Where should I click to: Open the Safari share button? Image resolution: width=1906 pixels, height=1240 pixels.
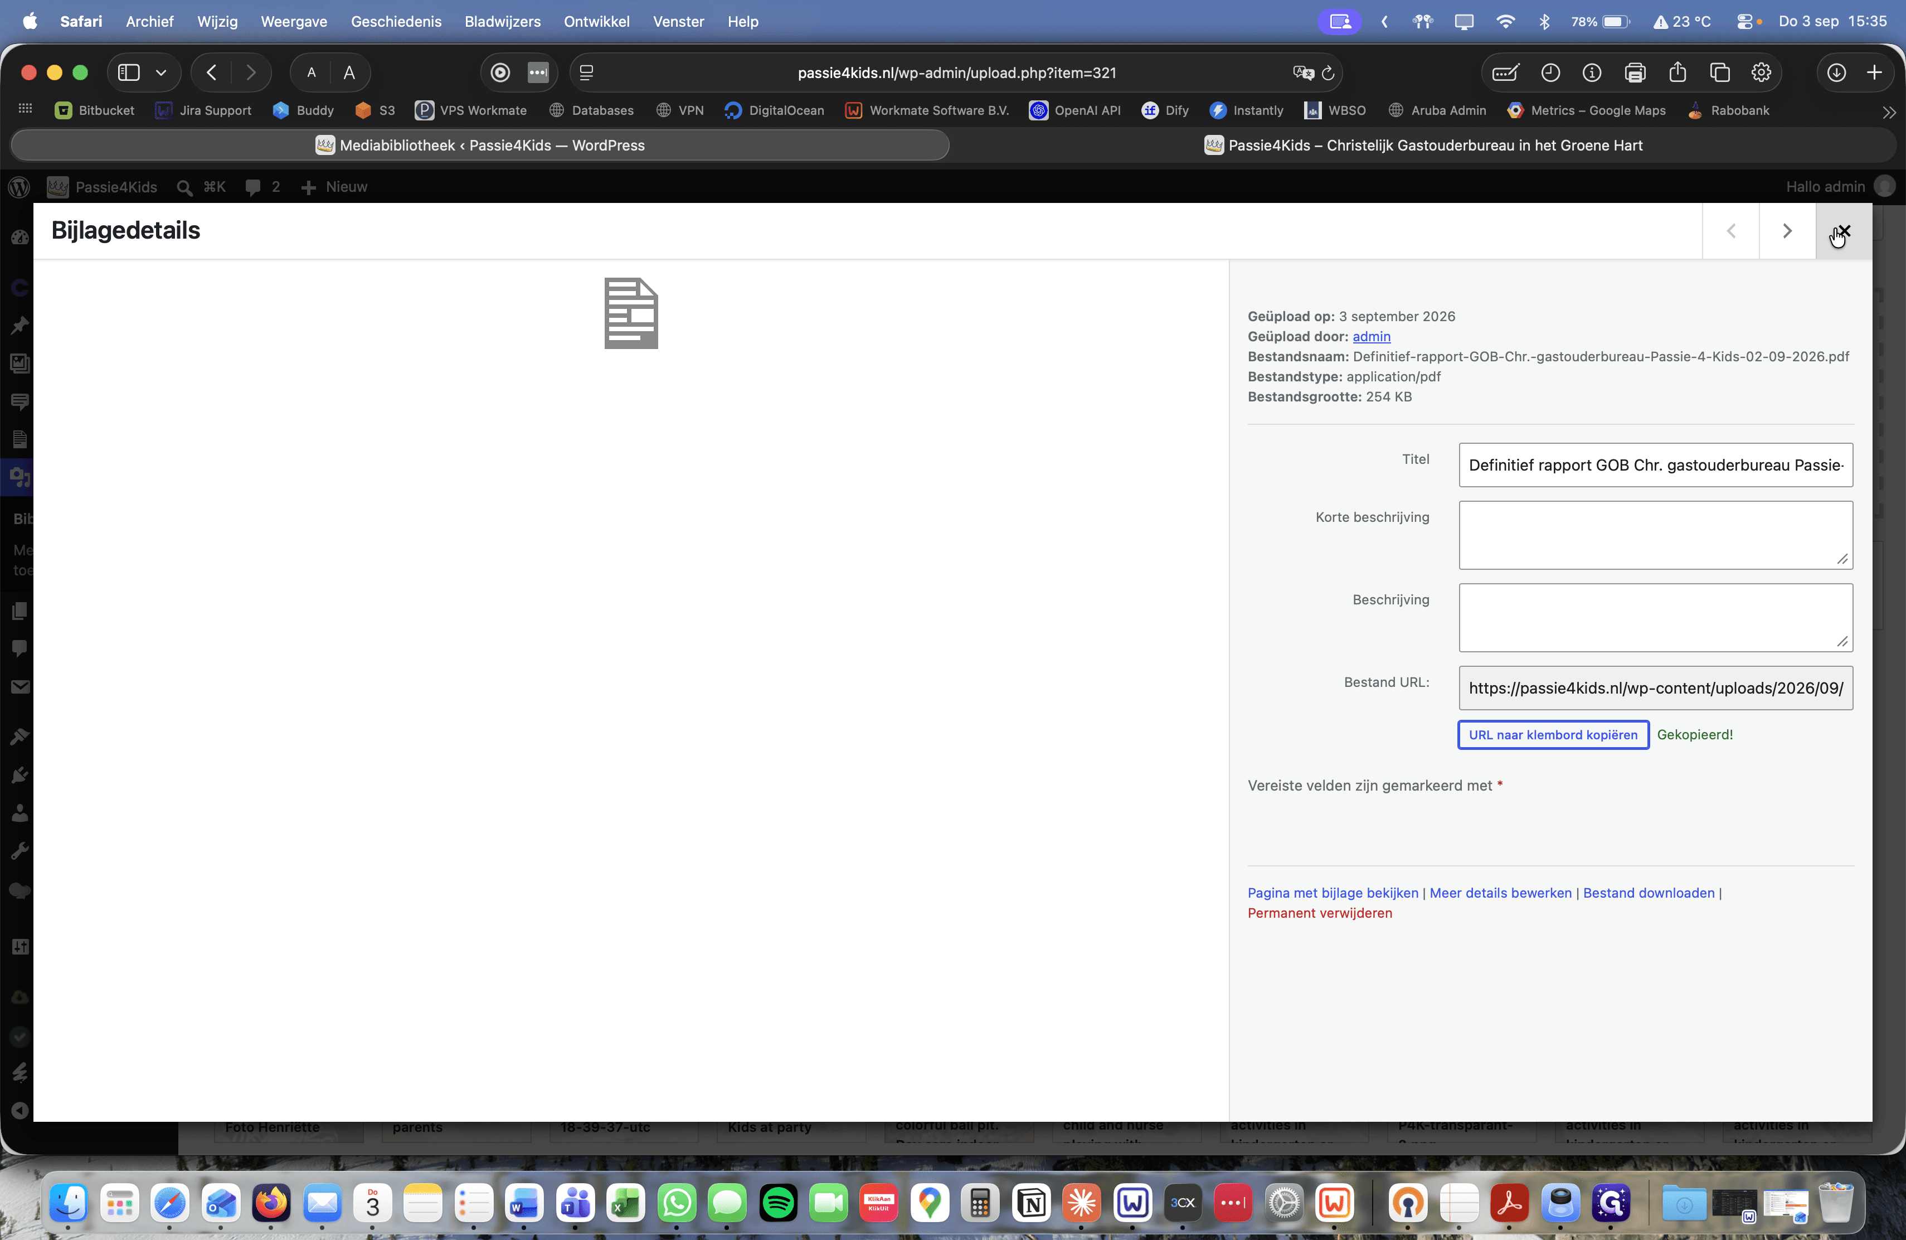coord(1678,73)
